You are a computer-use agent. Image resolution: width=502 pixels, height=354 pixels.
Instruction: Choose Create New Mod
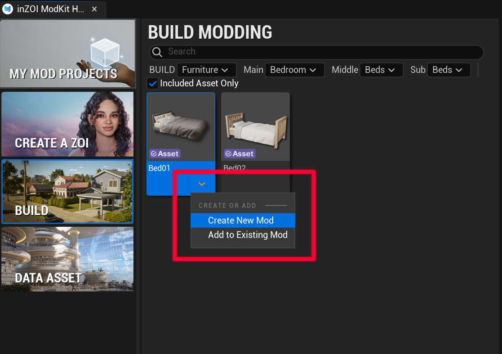(x=243, y=220)
